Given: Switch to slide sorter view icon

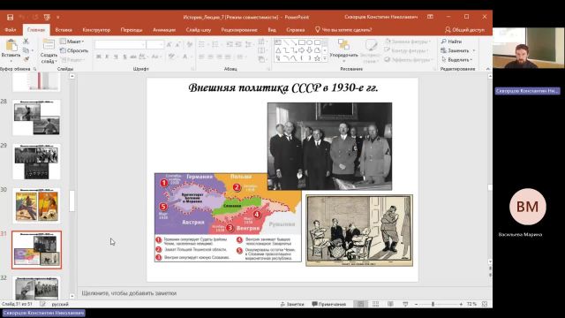Looking at the screenshot, I should [375, 304].
